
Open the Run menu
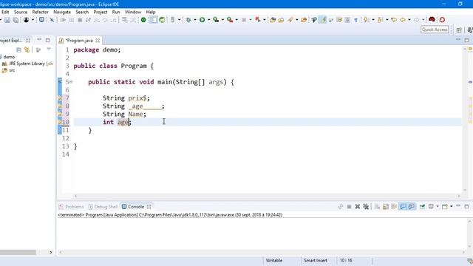point(116,12)
